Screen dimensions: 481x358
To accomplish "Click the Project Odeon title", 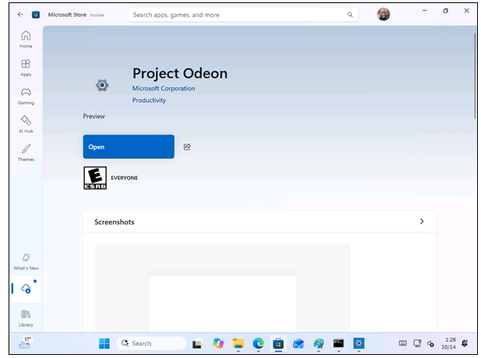I will point(180,73).
